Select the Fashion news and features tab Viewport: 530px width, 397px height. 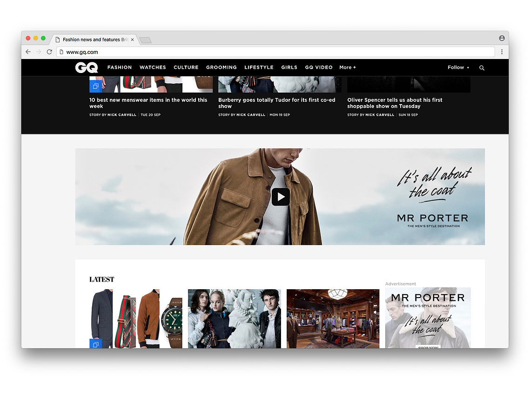tap(94, 40)
